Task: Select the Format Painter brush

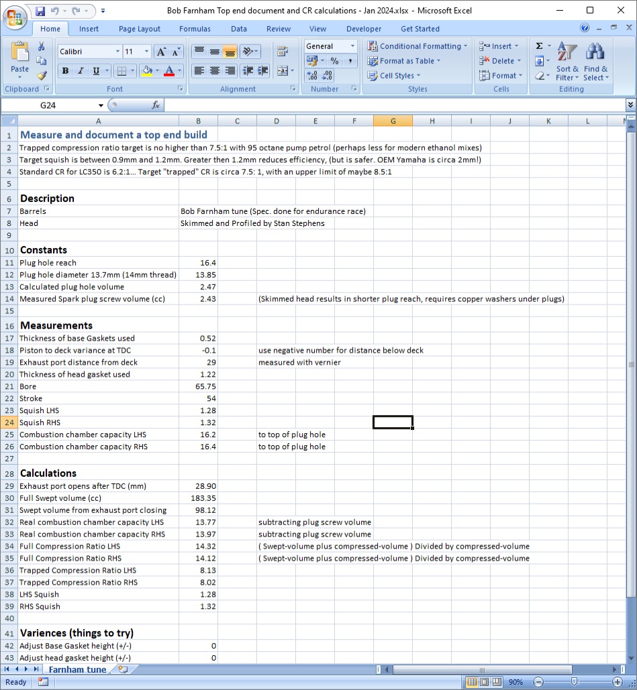Action: tap(42, 76)
